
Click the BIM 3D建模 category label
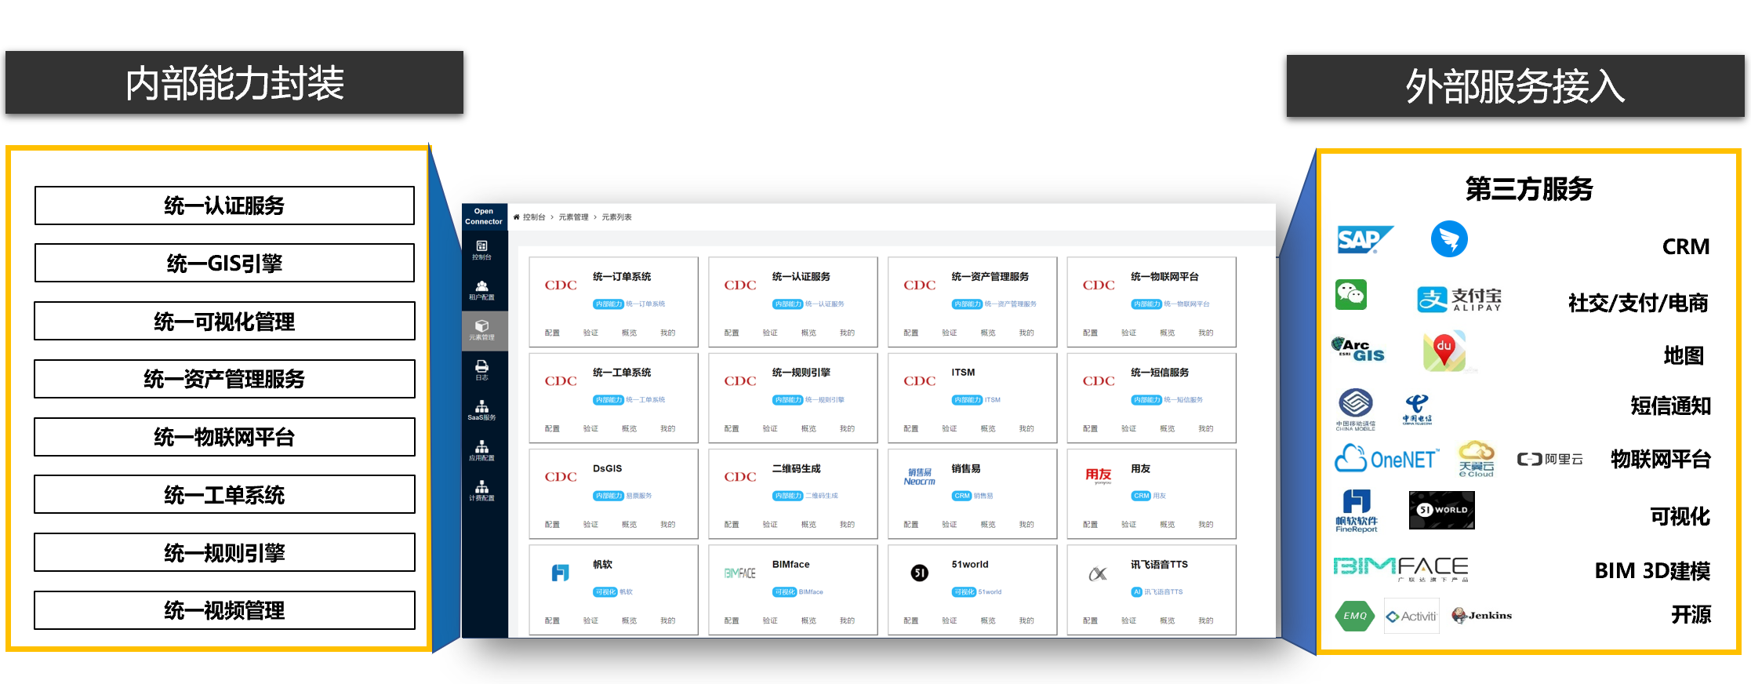1652,571
